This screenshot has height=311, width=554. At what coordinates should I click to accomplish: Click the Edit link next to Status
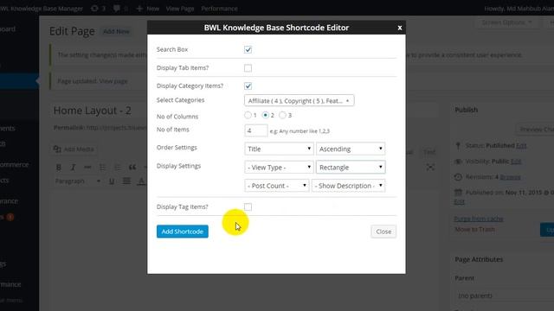pyautogui.click(x=521, y=146)
